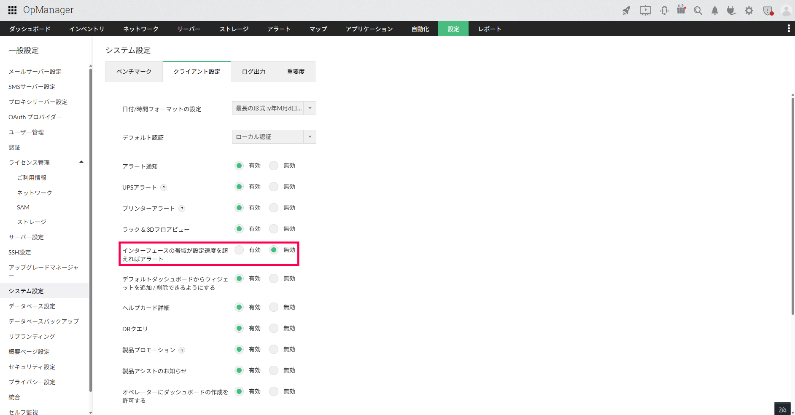The image size is (795, 415).
Task: Open SSH設定 page
Action: (x=20, y=252)
